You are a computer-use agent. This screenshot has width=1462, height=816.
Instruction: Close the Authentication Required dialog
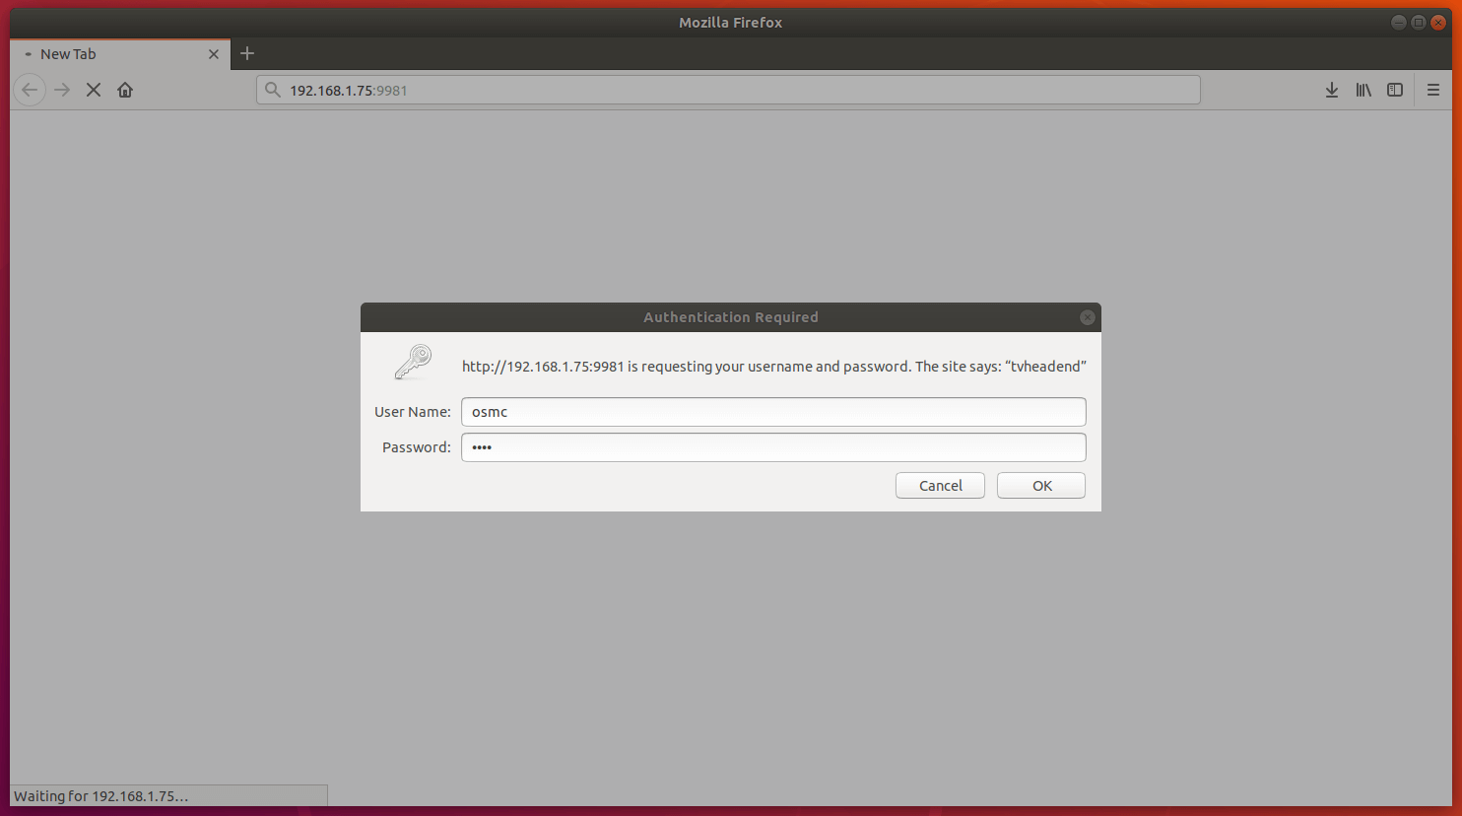point(1087,317)
